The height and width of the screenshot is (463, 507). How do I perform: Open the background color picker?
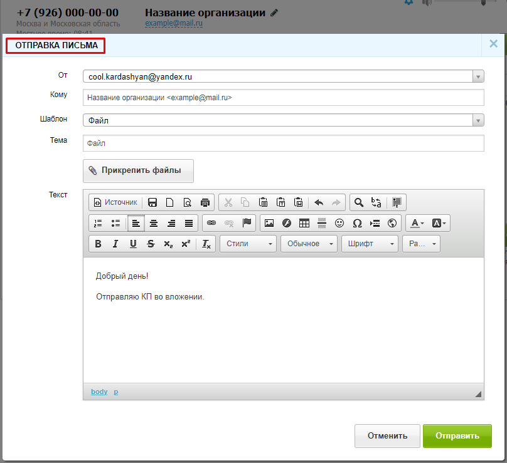[x=439, y=223]
